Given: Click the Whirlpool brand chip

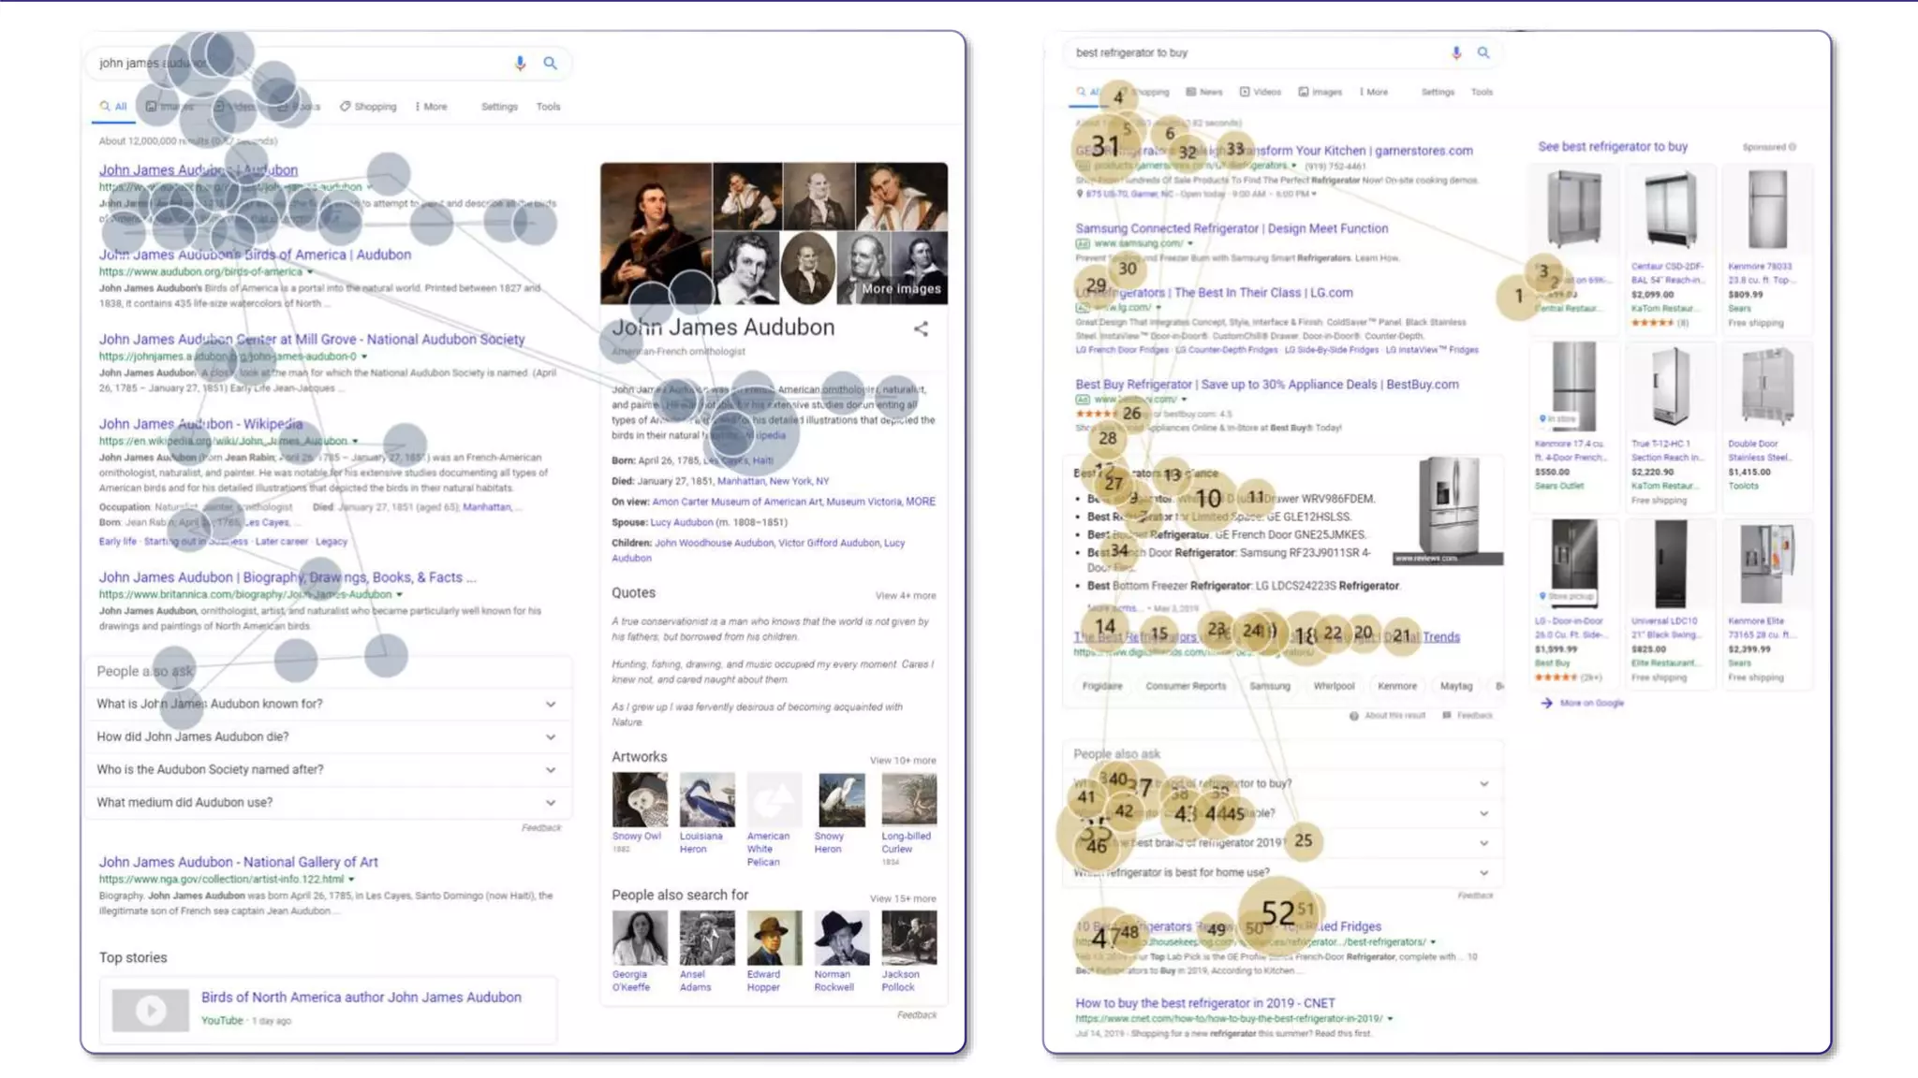Looking at the screenshot, I should tap(1334, 686).
